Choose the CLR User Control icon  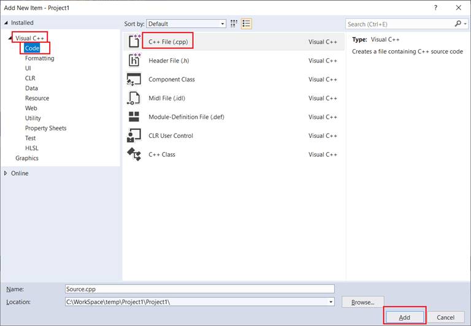[134, 135]
